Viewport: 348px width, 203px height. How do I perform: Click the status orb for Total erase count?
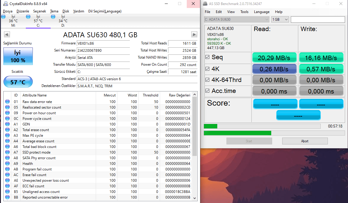coord(7,130)
